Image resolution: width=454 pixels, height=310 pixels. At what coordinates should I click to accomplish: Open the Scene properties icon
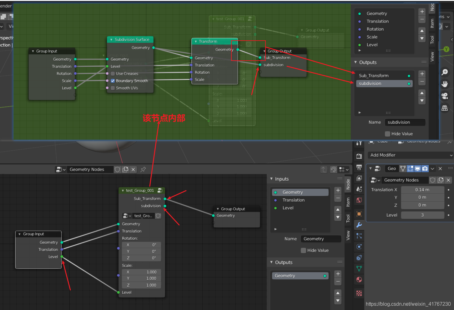tap(359, 189)
